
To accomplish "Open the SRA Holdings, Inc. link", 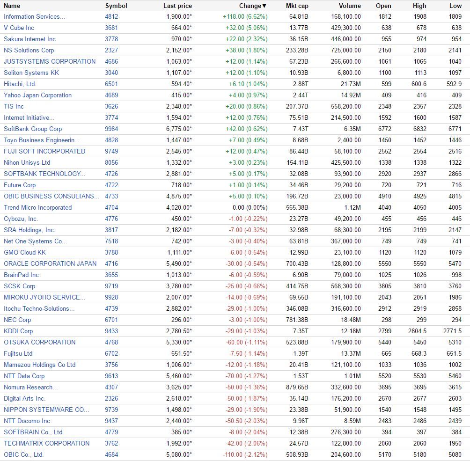I will coord(29,230).
